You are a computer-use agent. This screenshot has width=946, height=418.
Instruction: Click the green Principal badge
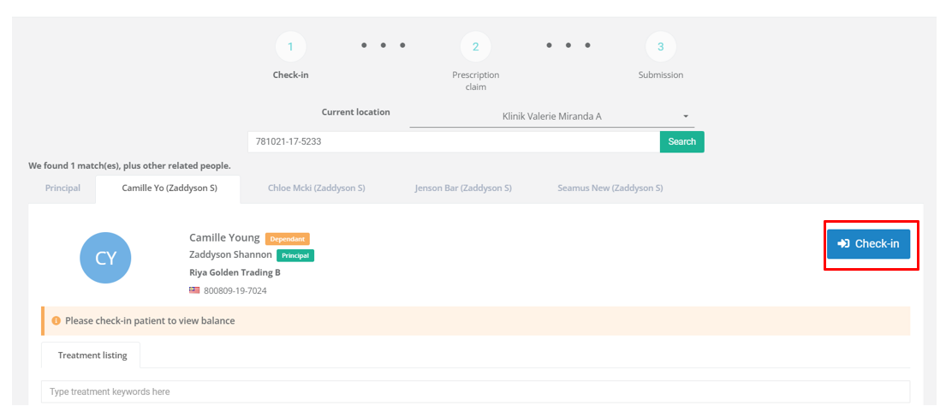point(295,255)
